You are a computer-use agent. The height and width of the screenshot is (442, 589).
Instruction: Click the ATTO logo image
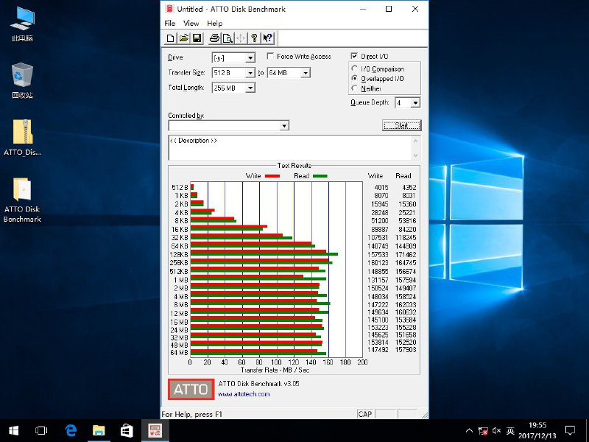point(191,389)
